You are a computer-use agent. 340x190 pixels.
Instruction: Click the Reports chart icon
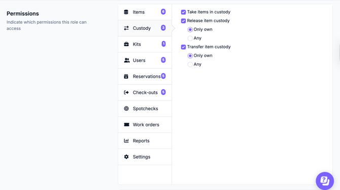[x=126, y=140]
